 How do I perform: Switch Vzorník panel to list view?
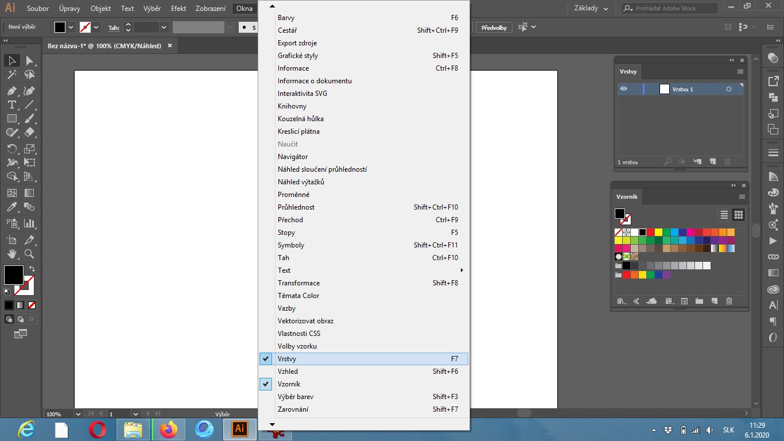pos(724,215)
